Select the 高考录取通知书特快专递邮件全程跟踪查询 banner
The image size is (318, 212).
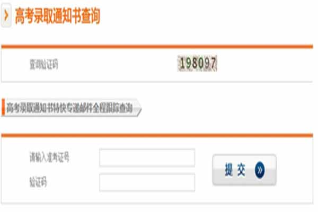pyautogui.click(x=72, y=107)
